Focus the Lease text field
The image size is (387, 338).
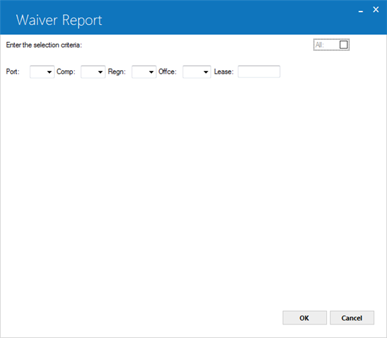259,72
